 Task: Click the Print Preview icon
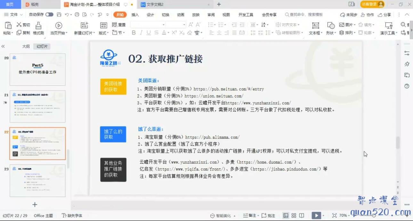pyautogui.click(x=85, y=15)
